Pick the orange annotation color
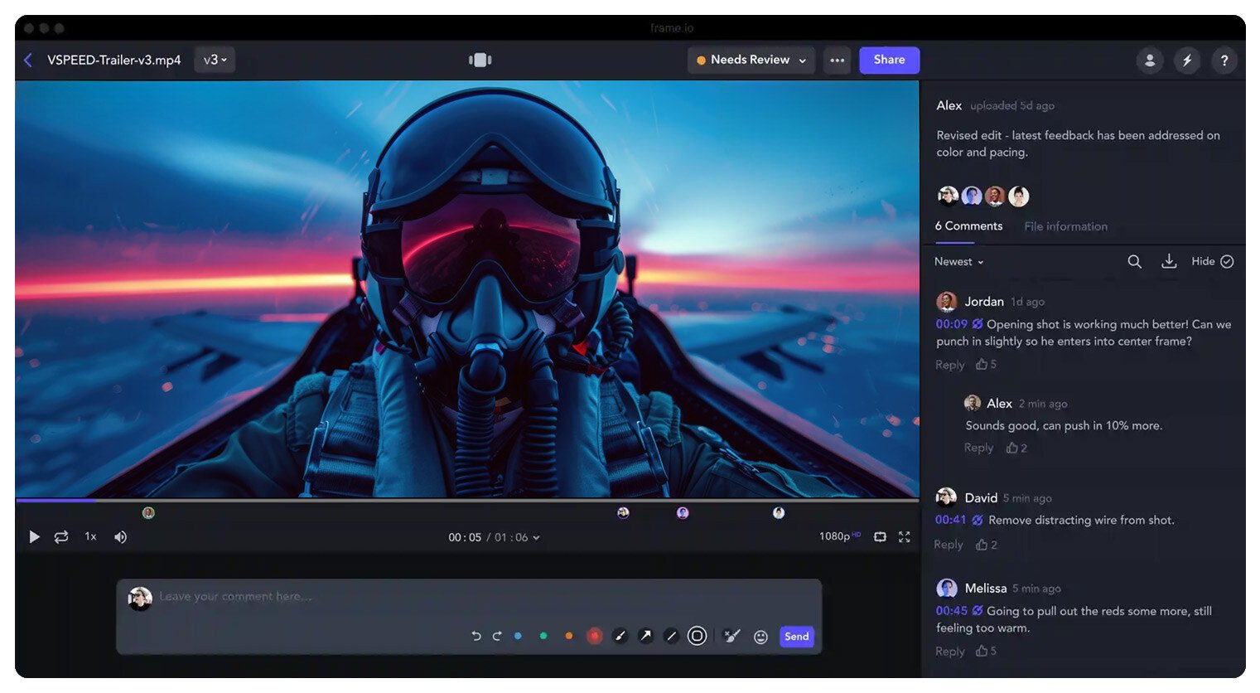 click(568, 636)
